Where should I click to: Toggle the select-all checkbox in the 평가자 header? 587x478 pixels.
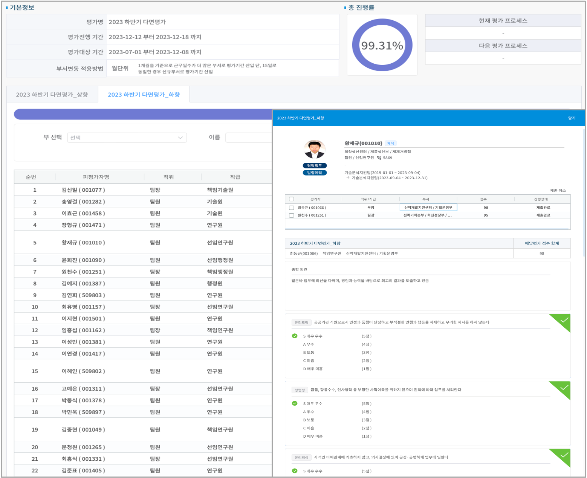point(291,199)
